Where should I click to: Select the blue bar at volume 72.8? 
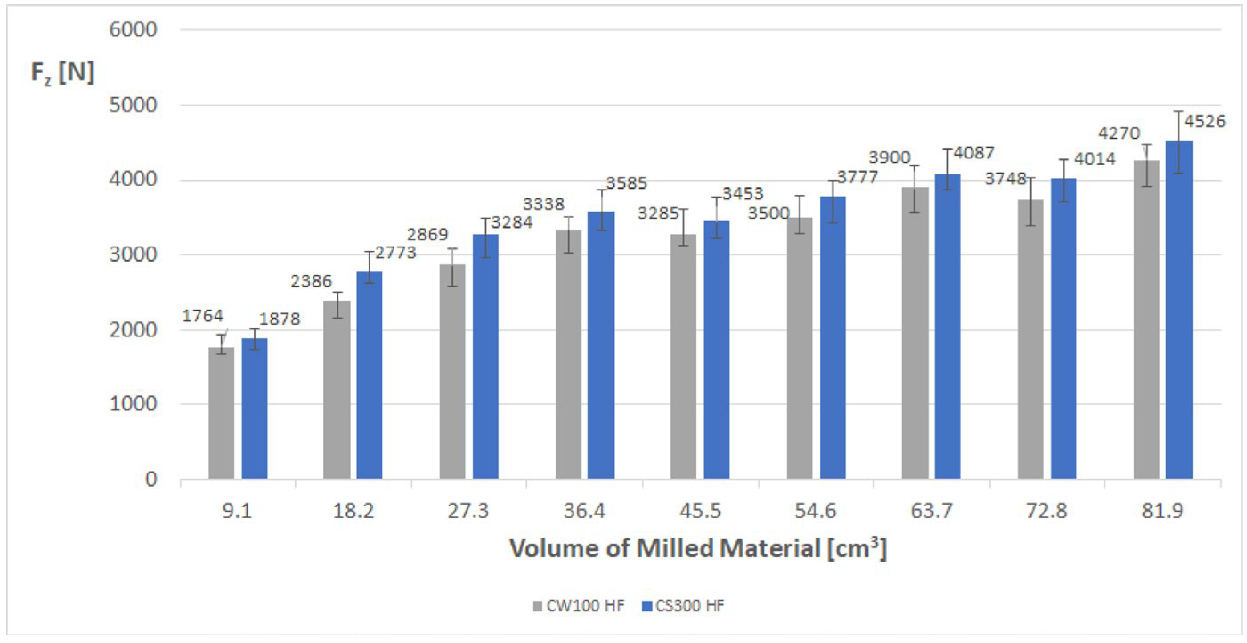1064,329
